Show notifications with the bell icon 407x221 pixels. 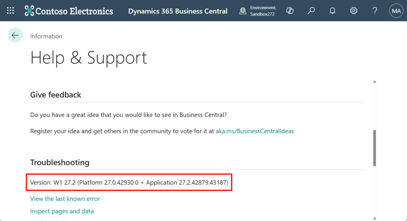click(x=332, y=11)
